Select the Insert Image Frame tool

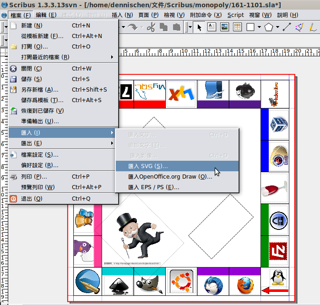[224, 27]
